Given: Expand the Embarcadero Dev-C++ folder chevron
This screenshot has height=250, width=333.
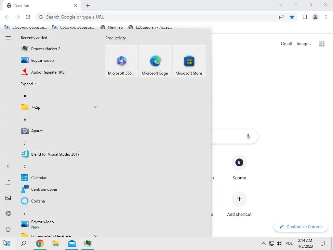Looking at the screenshot, I should (96, 236).
